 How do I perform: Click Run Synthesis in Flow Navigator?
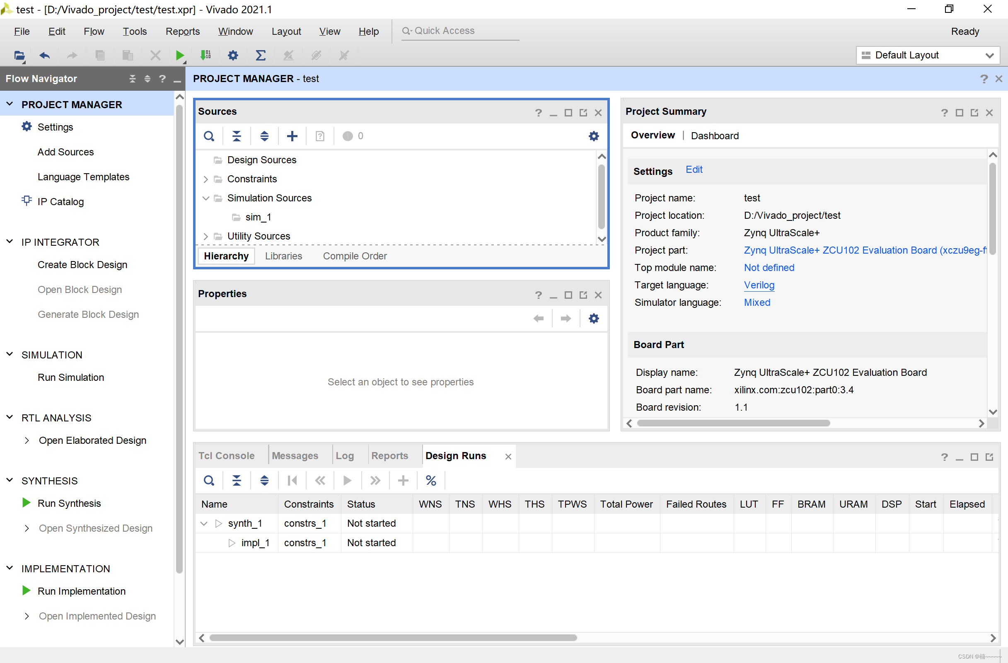tap(69, 503)
